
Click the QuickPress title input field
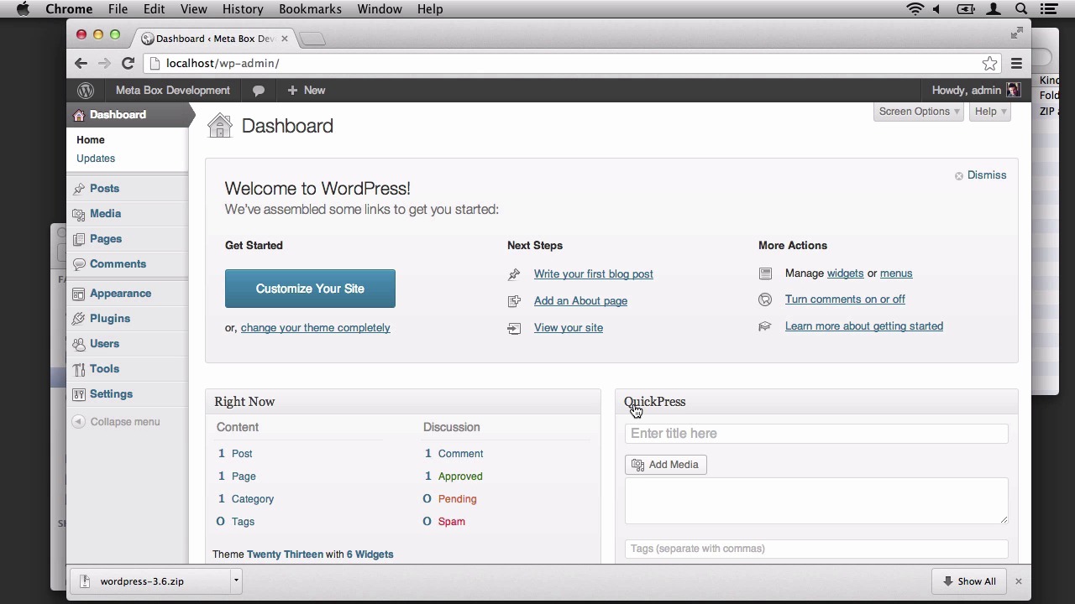[816, 434]
